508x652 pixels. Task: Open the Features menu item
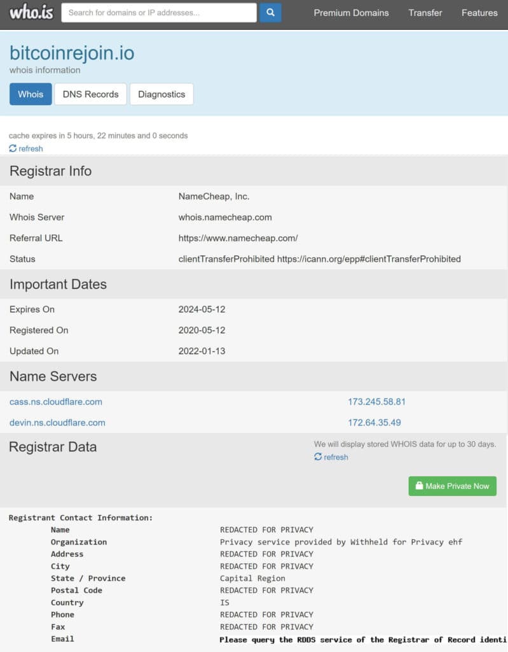click(479, 13)
